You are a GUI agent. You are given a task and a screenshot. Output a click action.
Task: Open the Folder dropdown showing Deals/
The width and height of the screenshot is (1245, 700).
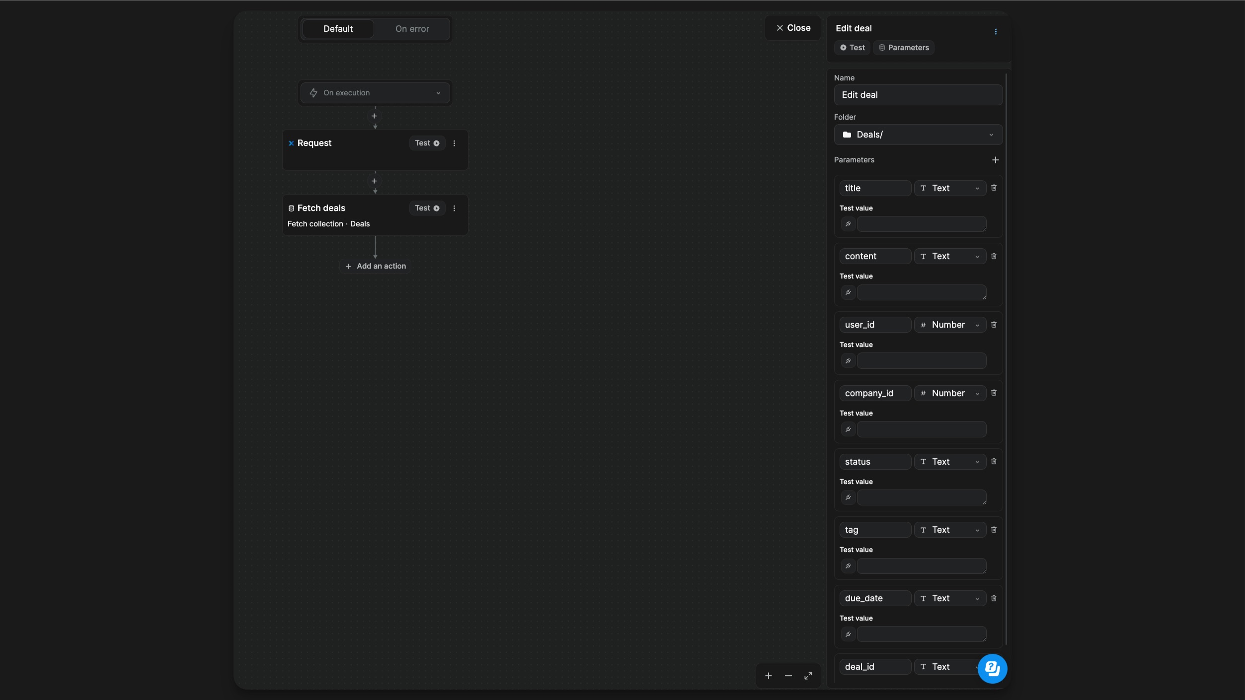click(x=917, y=134)
